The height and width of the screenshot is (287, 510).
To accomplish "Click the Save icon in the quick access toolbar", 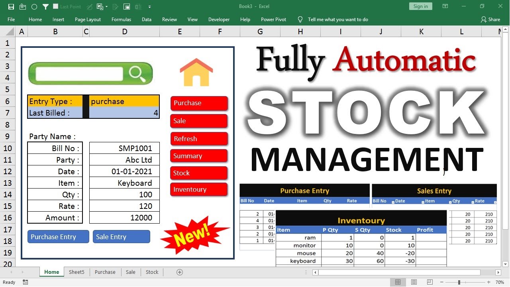I will (x=11, y=7).
